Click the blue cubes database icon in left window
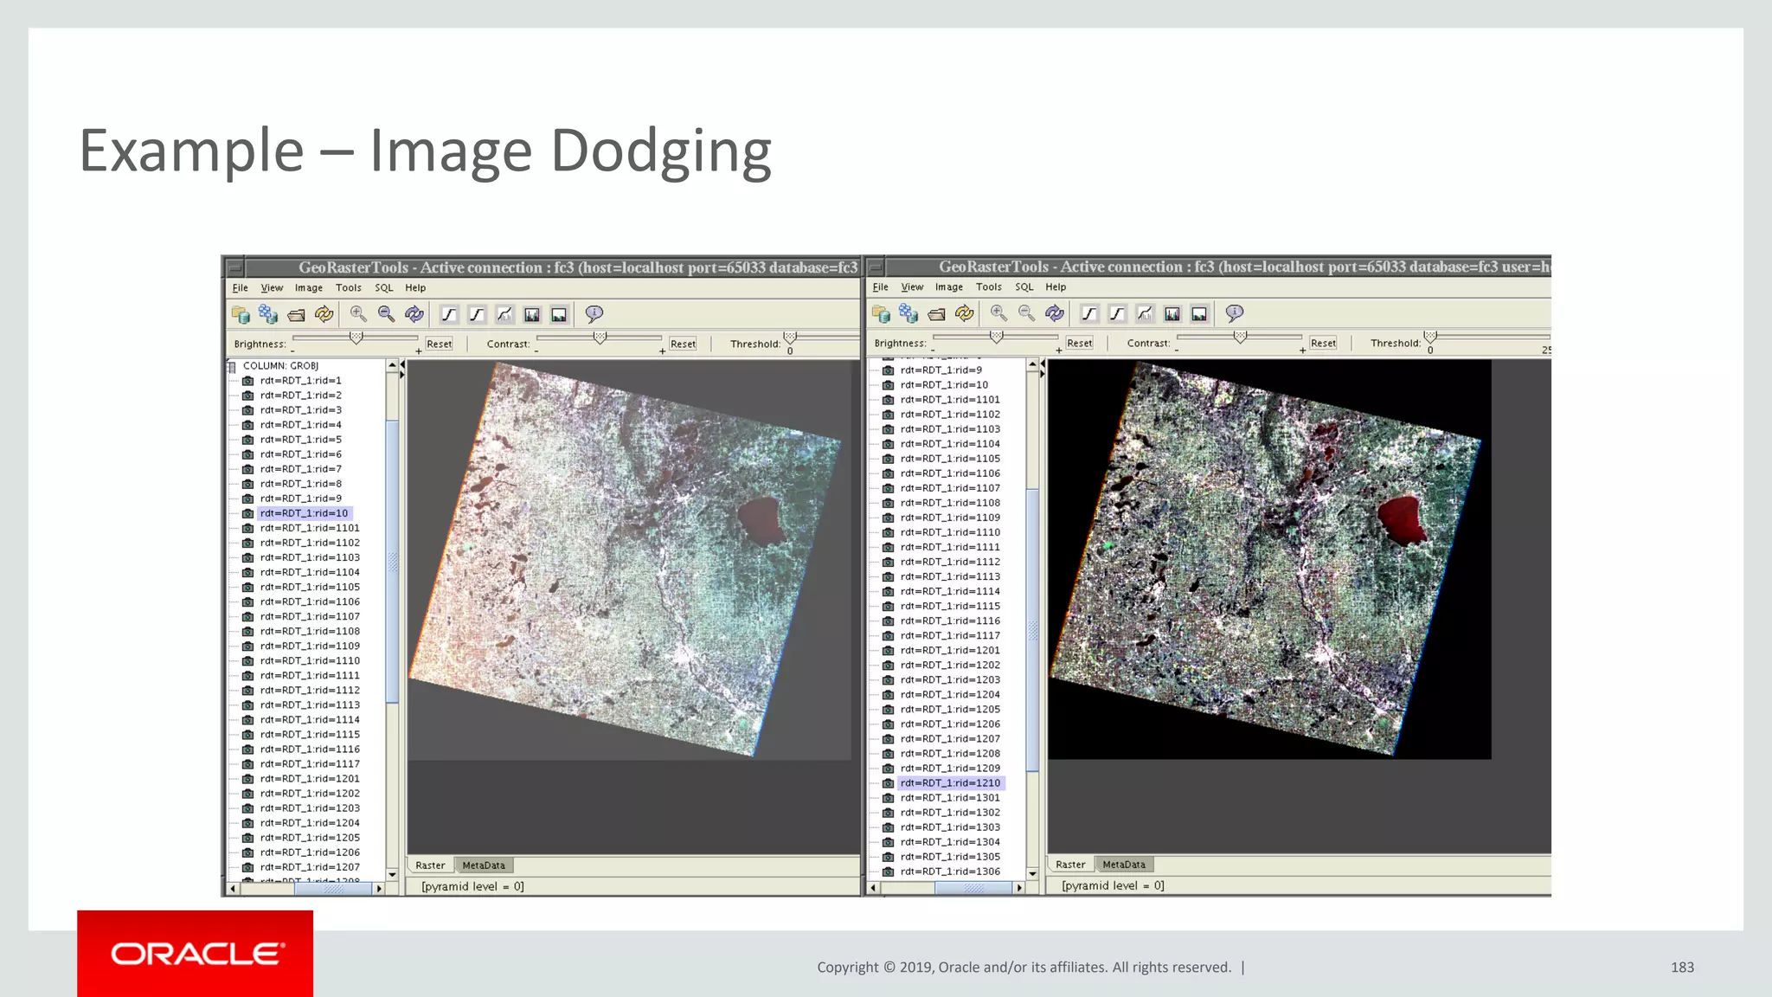Screen dimensions: 1772x997 coord(268,314)
